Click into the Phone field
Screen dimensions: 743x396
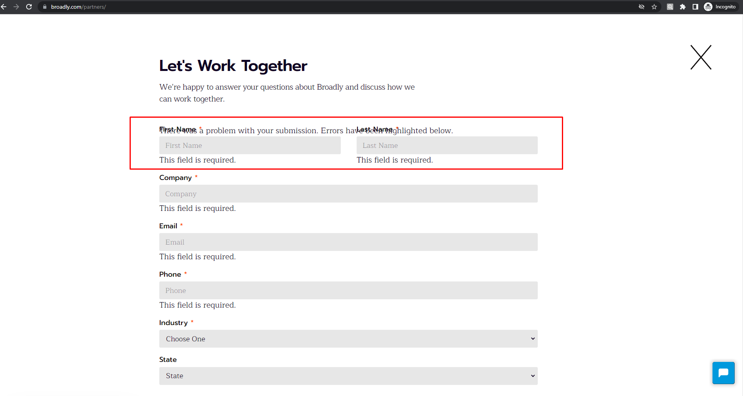point(348,291)
